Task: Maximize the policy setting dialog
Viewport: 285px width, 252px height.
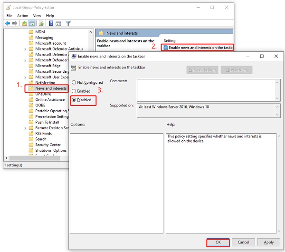Action: (x=262, y=56)
